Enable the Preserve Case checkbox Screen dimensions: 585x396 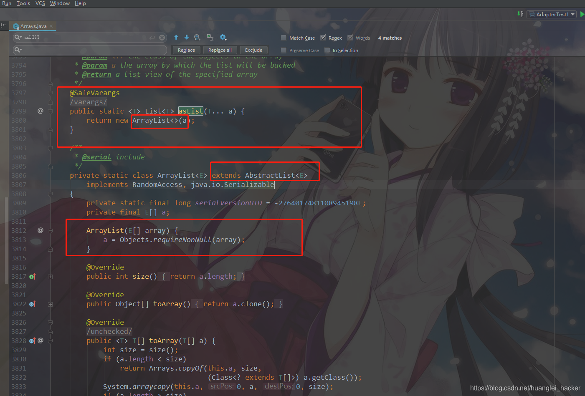pos(284,50)
